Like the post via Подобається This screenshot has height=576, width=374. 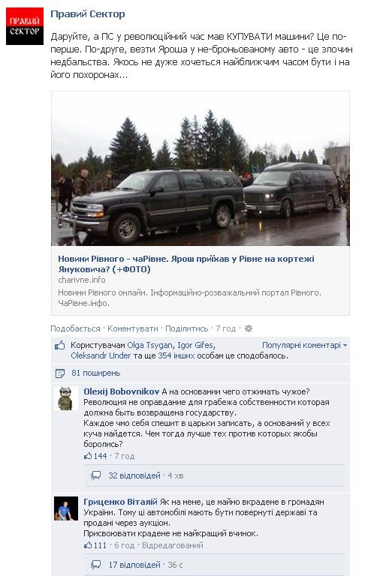(75, 328)
